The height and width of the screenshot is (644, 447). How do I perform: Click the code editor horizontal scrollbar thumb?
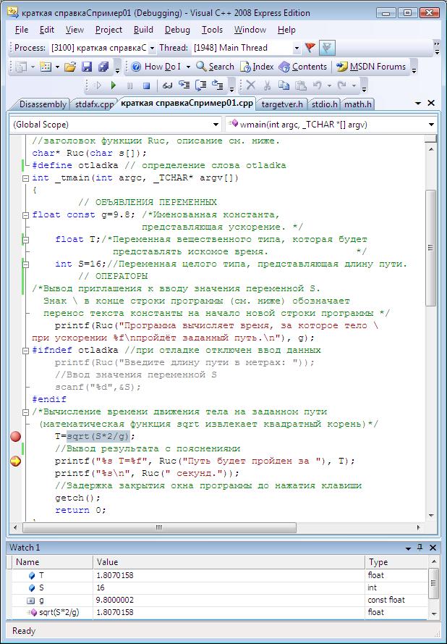point(160,527)
